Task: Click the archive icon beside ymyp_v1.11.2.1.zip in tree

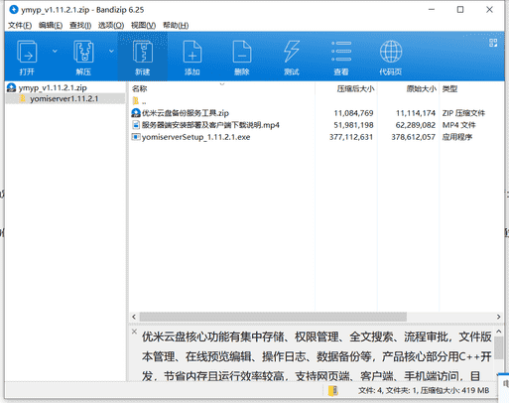Action: (12, 88)
